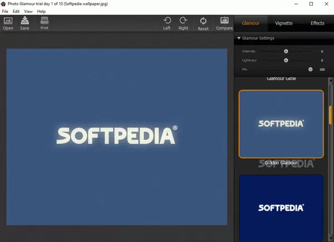Click the Photo Glamour app icon in title bar
Viewport: 334px width, 242px height.
tap(4, 3)
